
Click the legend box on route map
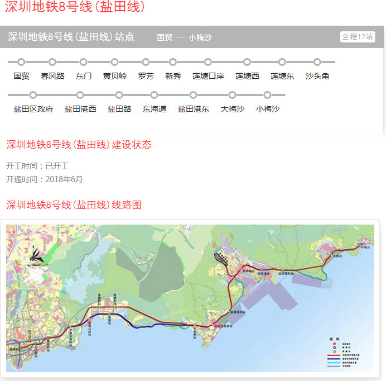[343, 353]
